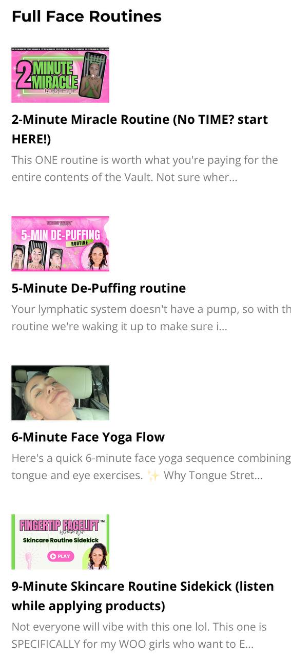291x657 pixels.
Task: Click the Full Face Routines heading
Action: (87, 16)
